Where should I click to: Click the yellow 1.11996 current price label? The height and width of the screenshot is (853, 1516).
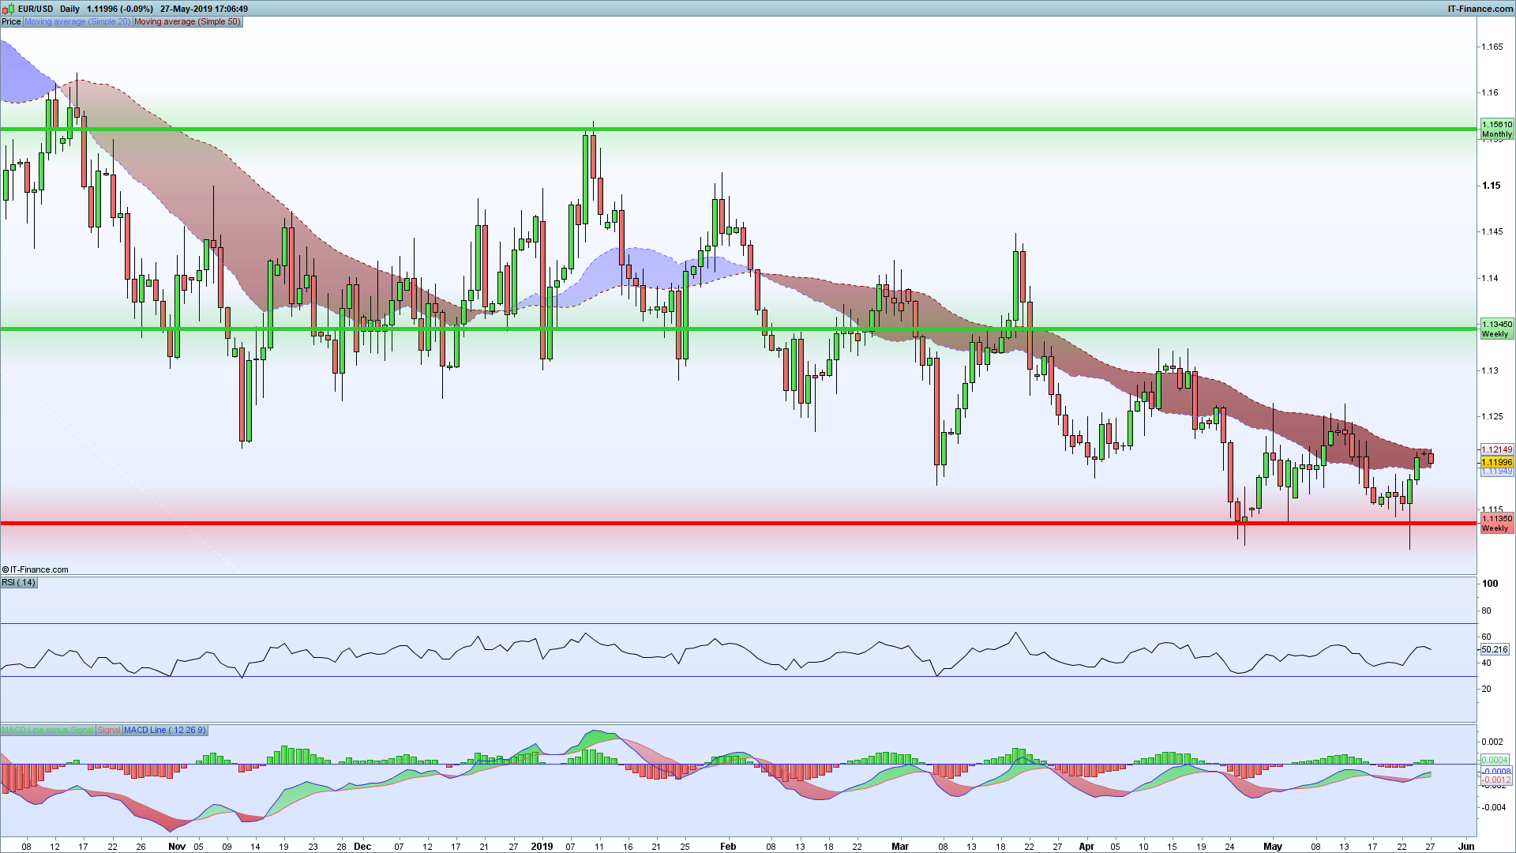point(1496,462)
